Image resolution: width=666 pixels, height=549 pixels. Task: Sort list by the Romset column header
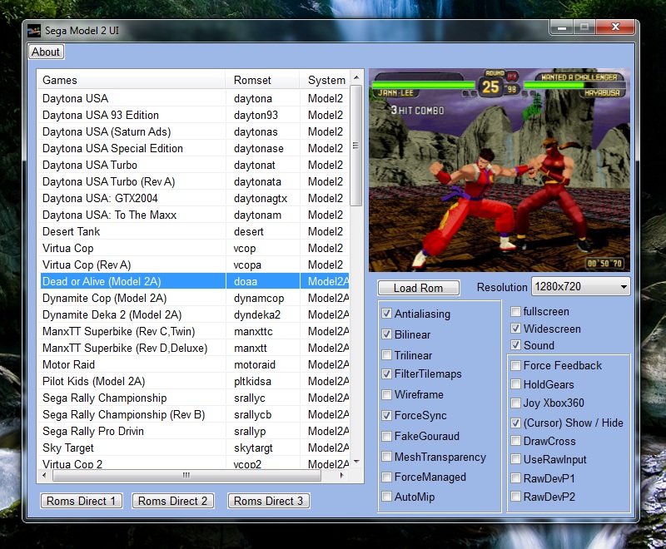pos(262,80)
